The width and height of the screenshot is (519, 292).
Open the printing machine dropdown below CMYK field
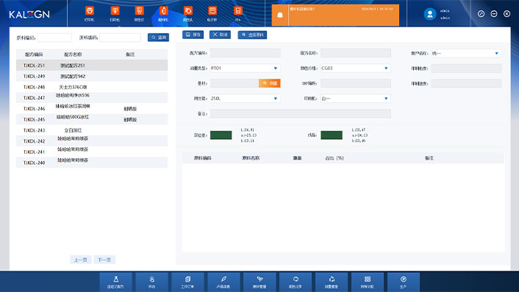pyautogui.click(x=356, y=99)
